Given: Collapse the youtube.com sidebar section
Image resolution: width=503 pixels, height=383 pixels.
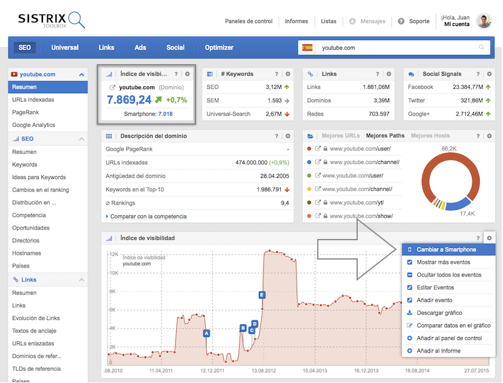Looking at the screenshot, I should (82, 74).
